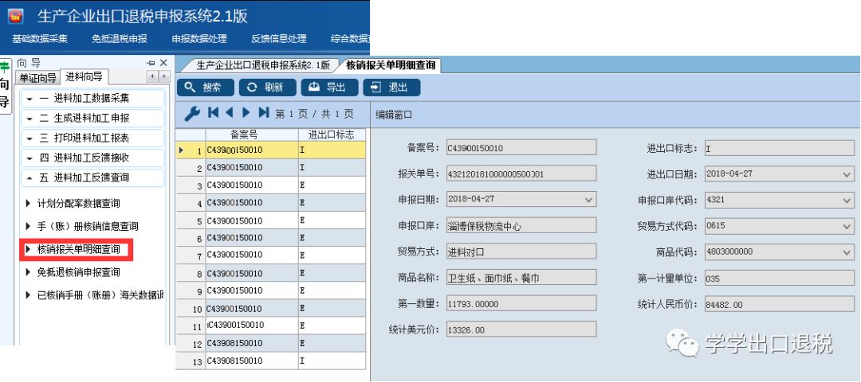This screenshot has height=382, width=861.
Task: Select table row 13 record
Action: pos(271,361)
